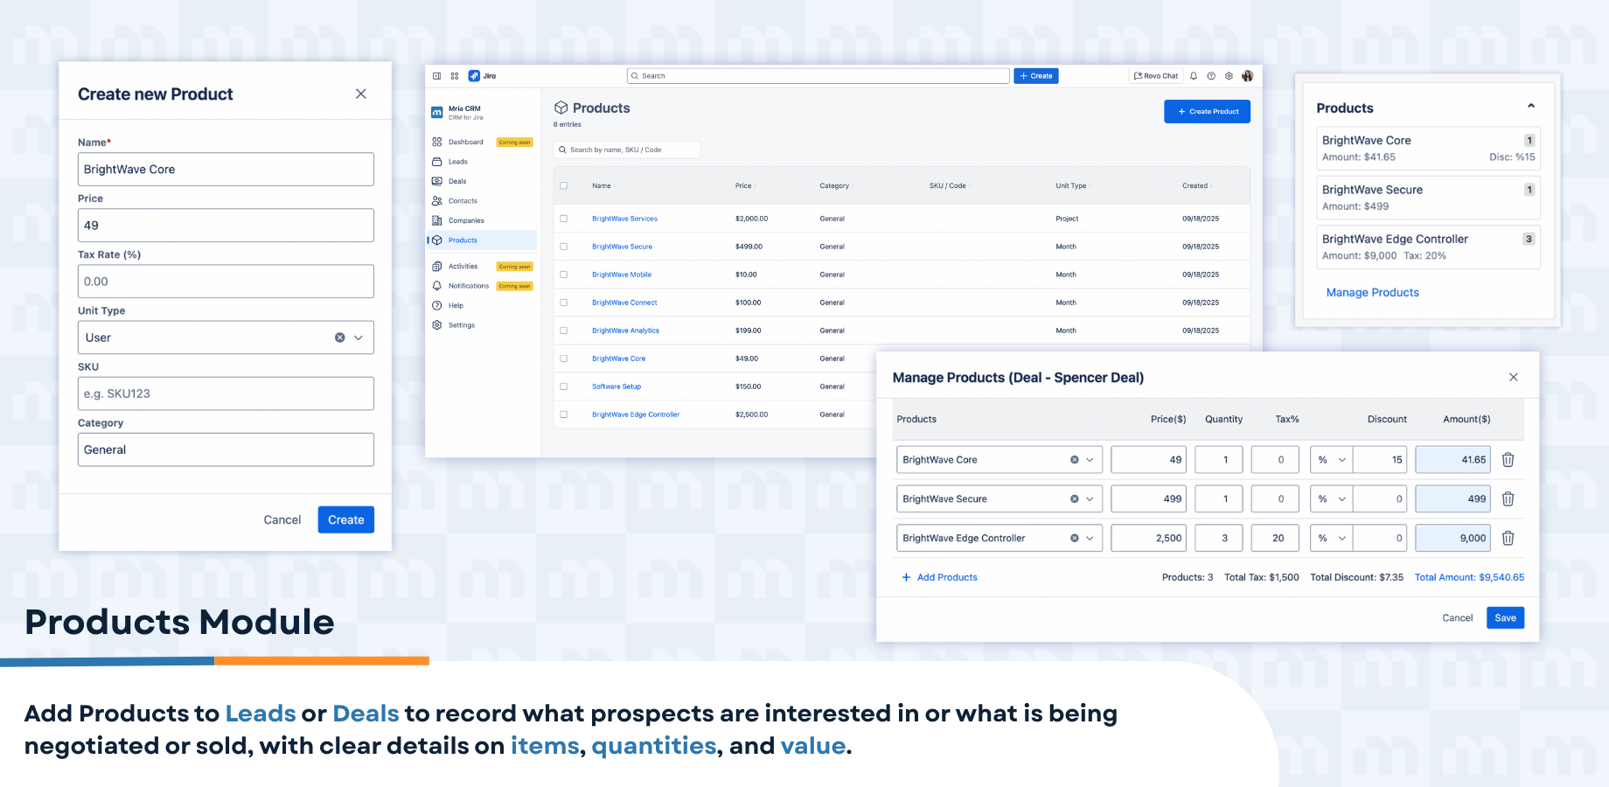The height and width of the screenshot is (787, 1609).
Task: Click Cancel in the Manage Products dialog
Action: (x=1458, y=618)
